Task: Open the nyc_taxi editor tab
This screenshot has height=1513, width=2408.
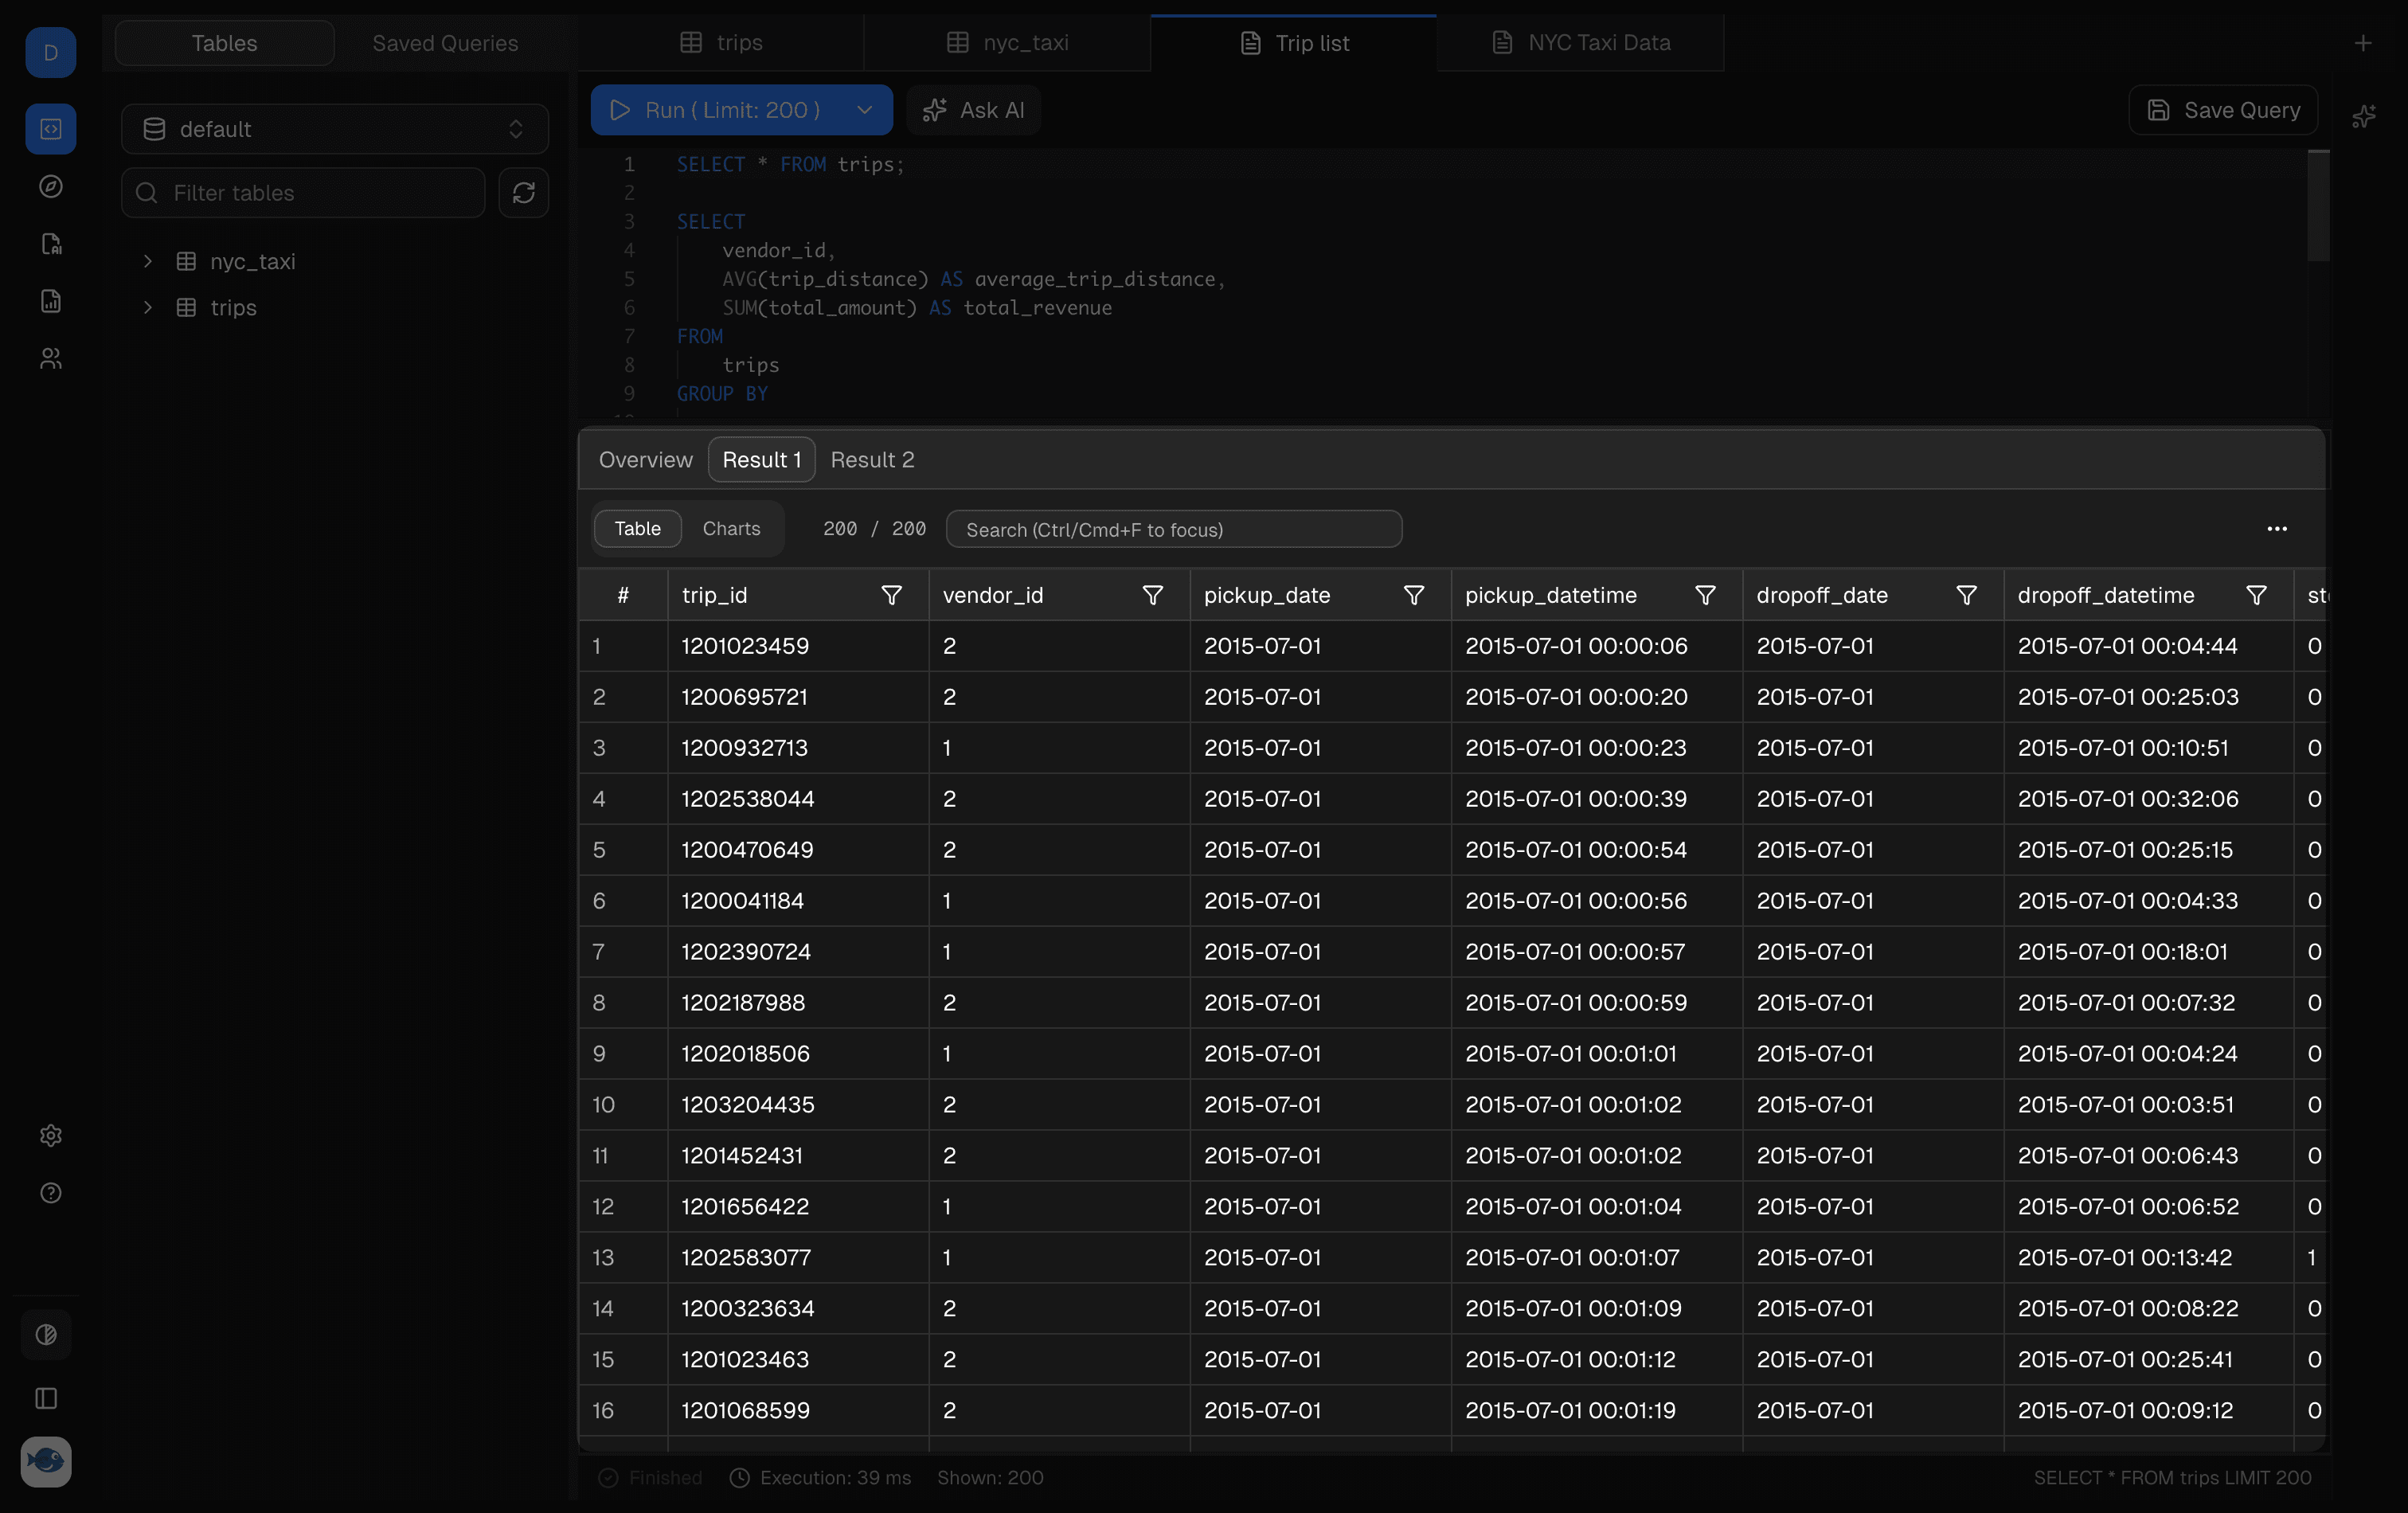Action: (1008, 43)
